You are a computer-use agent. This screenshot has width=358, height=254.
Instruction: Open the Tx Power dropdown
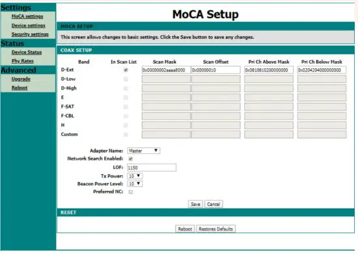tap(135, 176)
